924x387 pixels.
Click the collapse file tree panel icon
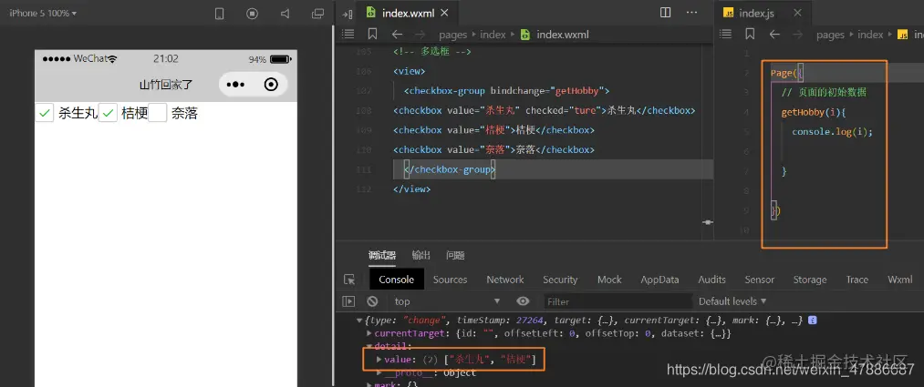pos(348,14)
